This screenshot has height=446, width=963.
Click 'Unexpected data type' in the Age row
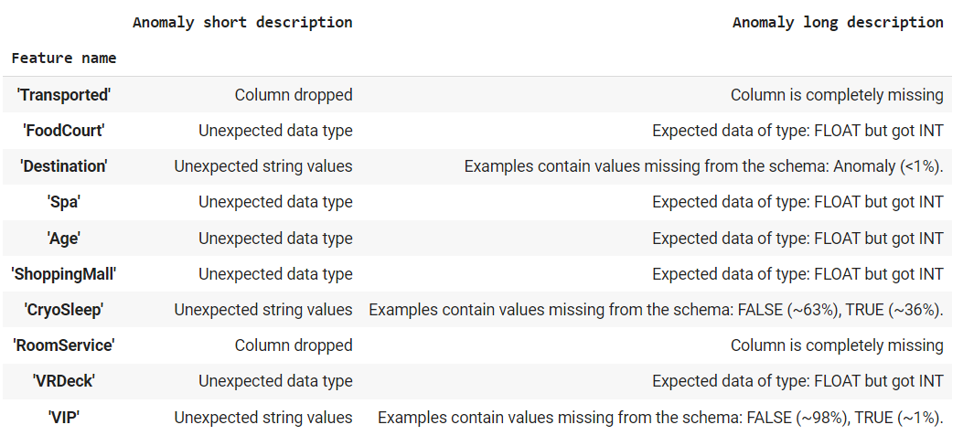click(275, 239)
